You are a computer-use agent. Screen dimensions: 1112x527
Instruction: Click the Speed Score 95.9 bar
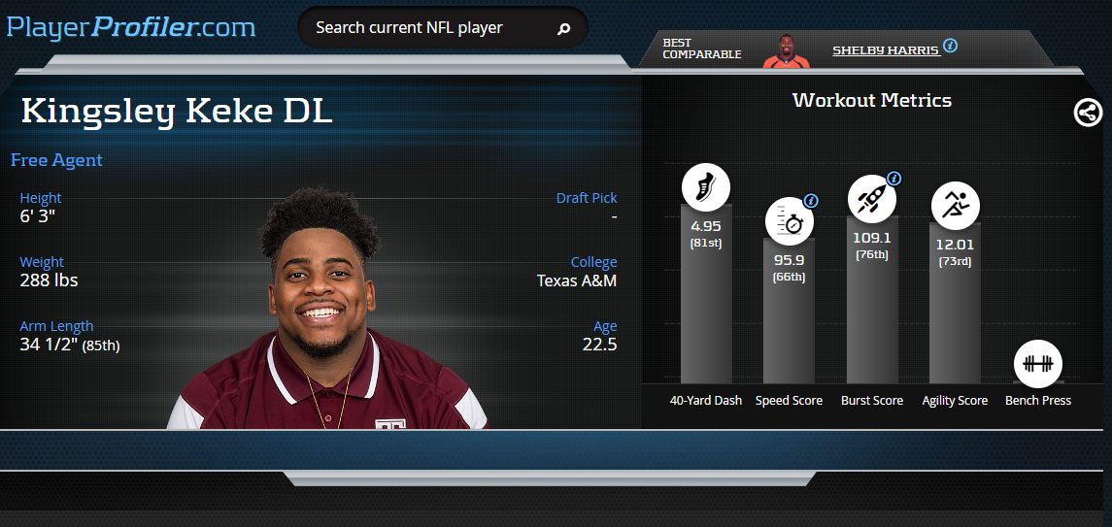tap(789, 311)
